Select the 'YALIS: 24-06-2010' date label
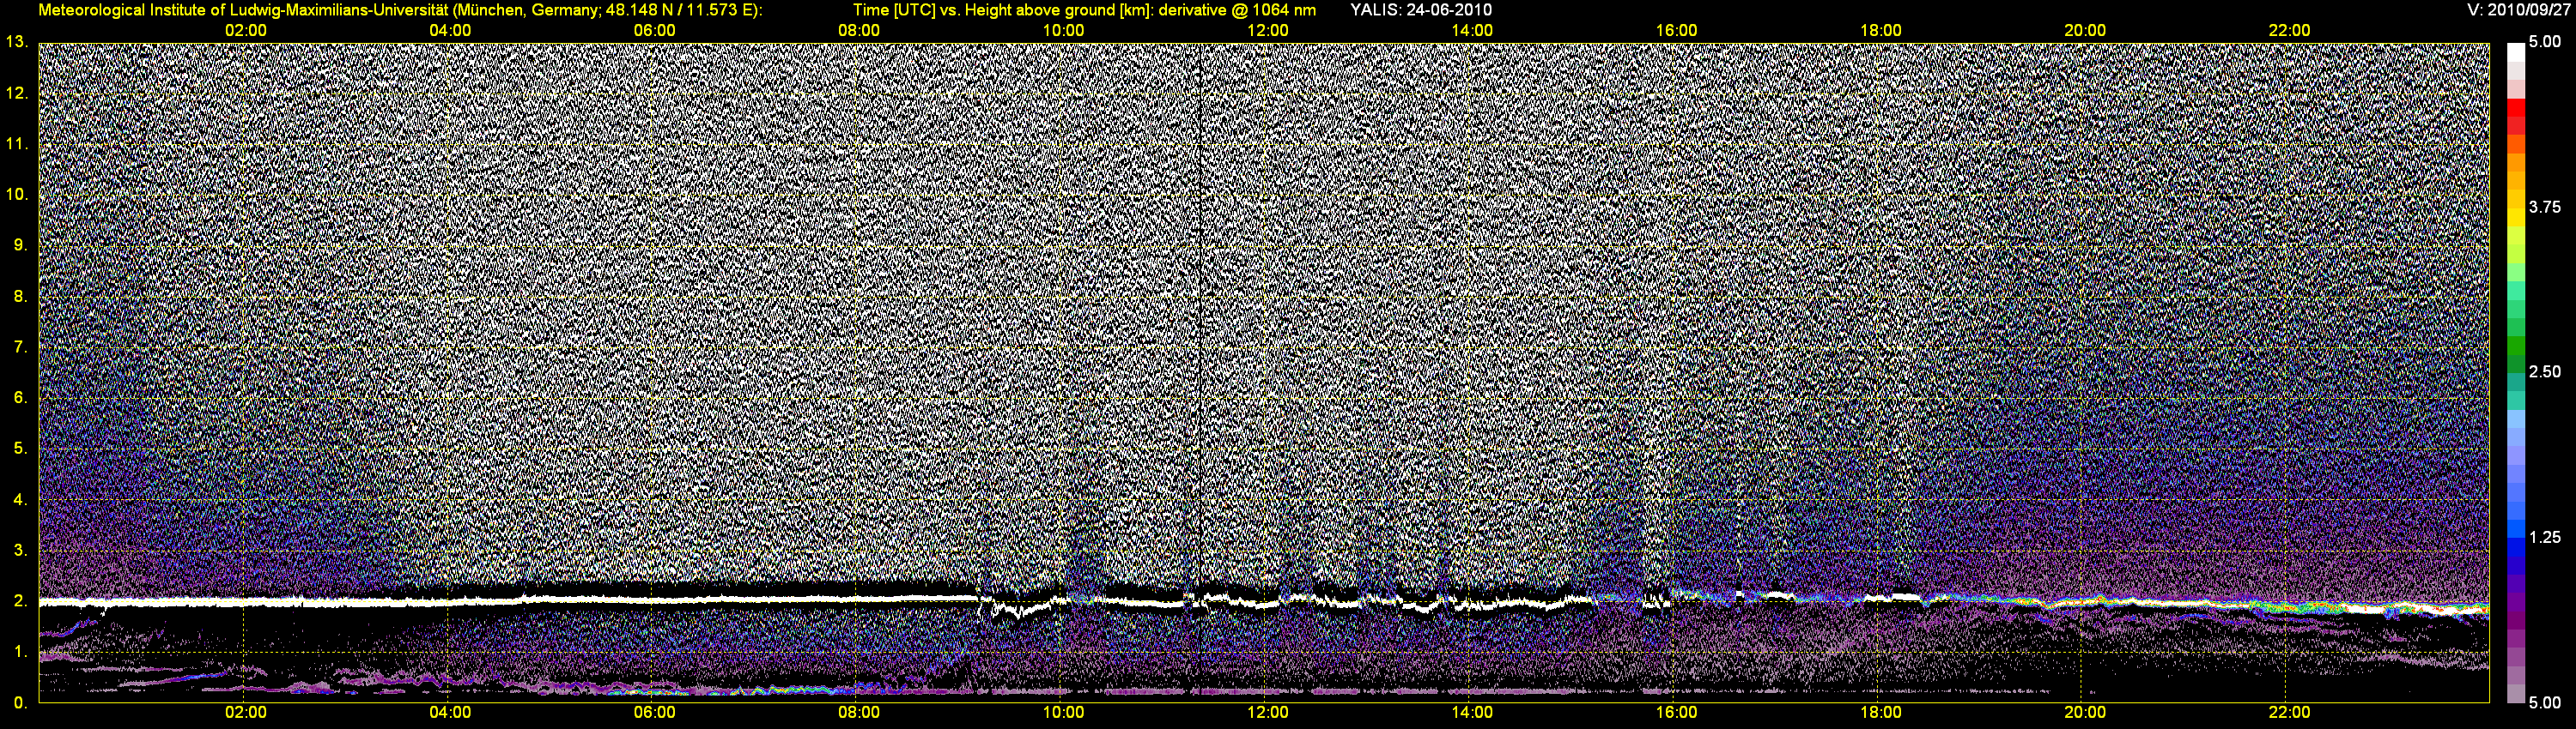Viewport: 2576px width, 729px height. 1421,10
